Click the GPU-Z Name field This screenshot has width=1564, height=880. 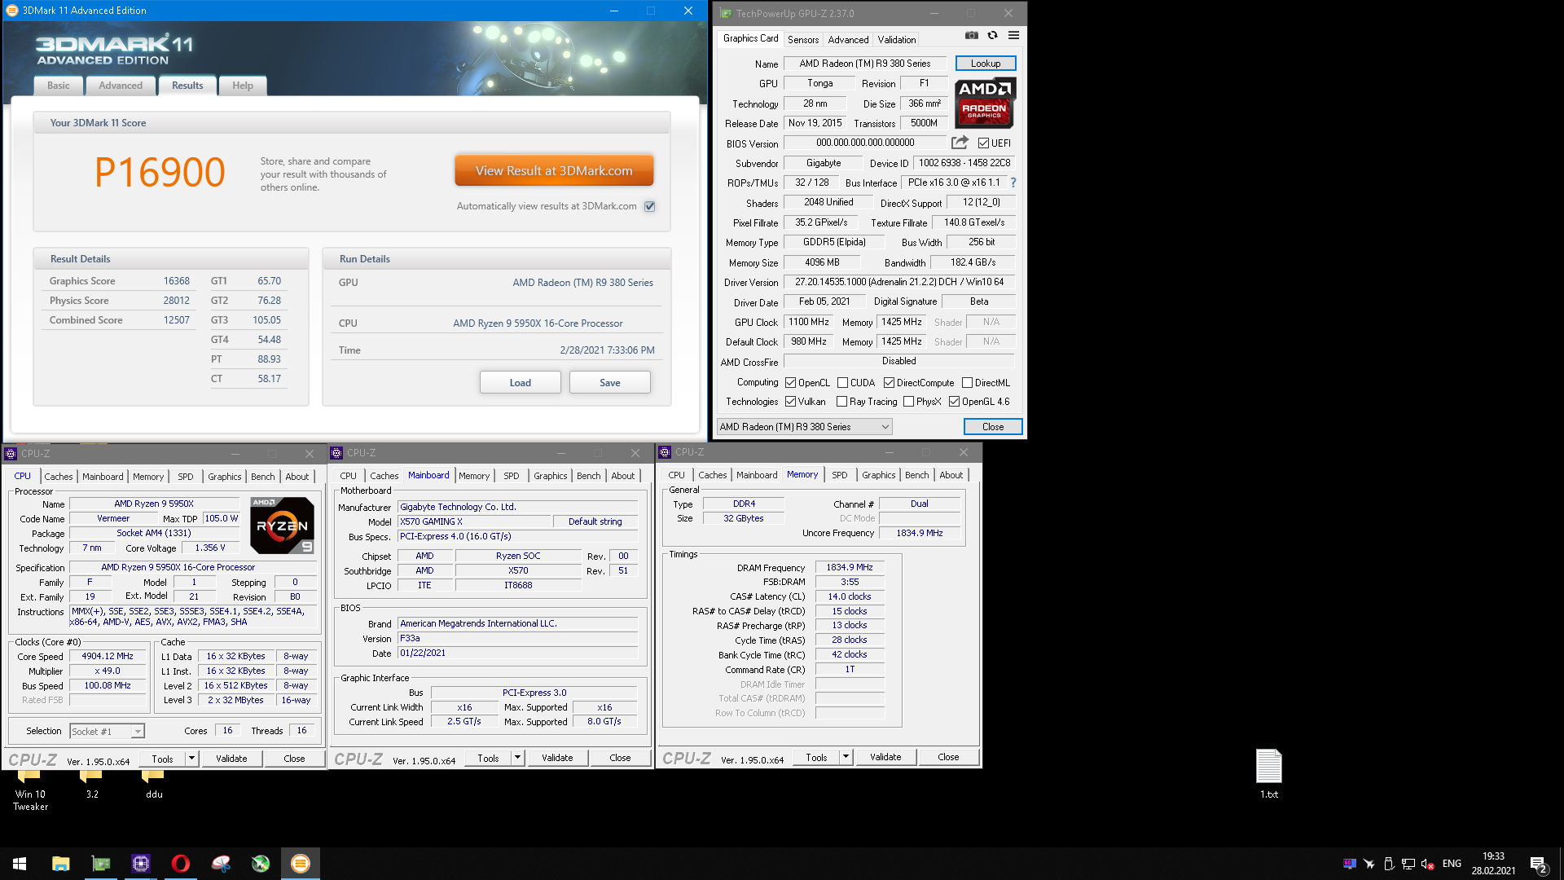[x=865, y=63]
